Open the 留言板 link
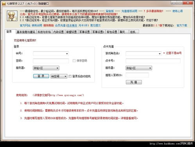 pyautogui.click(x=110, y=11)
